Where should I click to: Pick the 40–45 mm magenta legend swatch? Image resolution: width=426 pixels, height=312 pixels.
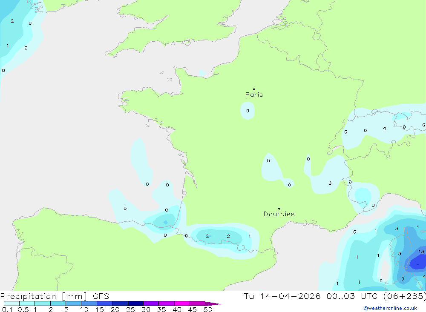click(182, 303)
